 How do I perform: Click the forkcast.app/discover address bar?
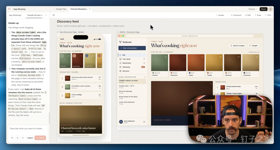tap(190, 36)
